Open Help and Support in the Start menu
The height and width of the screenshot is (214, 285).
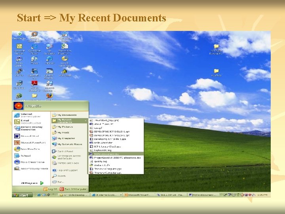pos(69,170)
